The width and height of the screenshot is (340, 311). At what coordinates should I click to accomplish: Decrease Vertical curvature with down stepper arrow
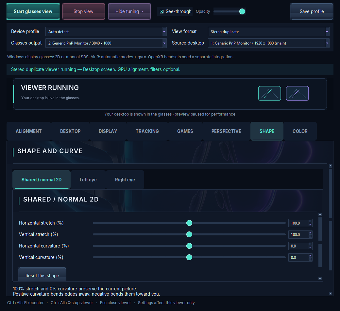click(x=310, y=259)
